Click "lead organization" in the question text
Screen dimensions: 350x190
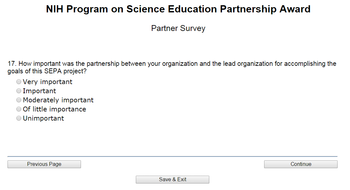248,64
